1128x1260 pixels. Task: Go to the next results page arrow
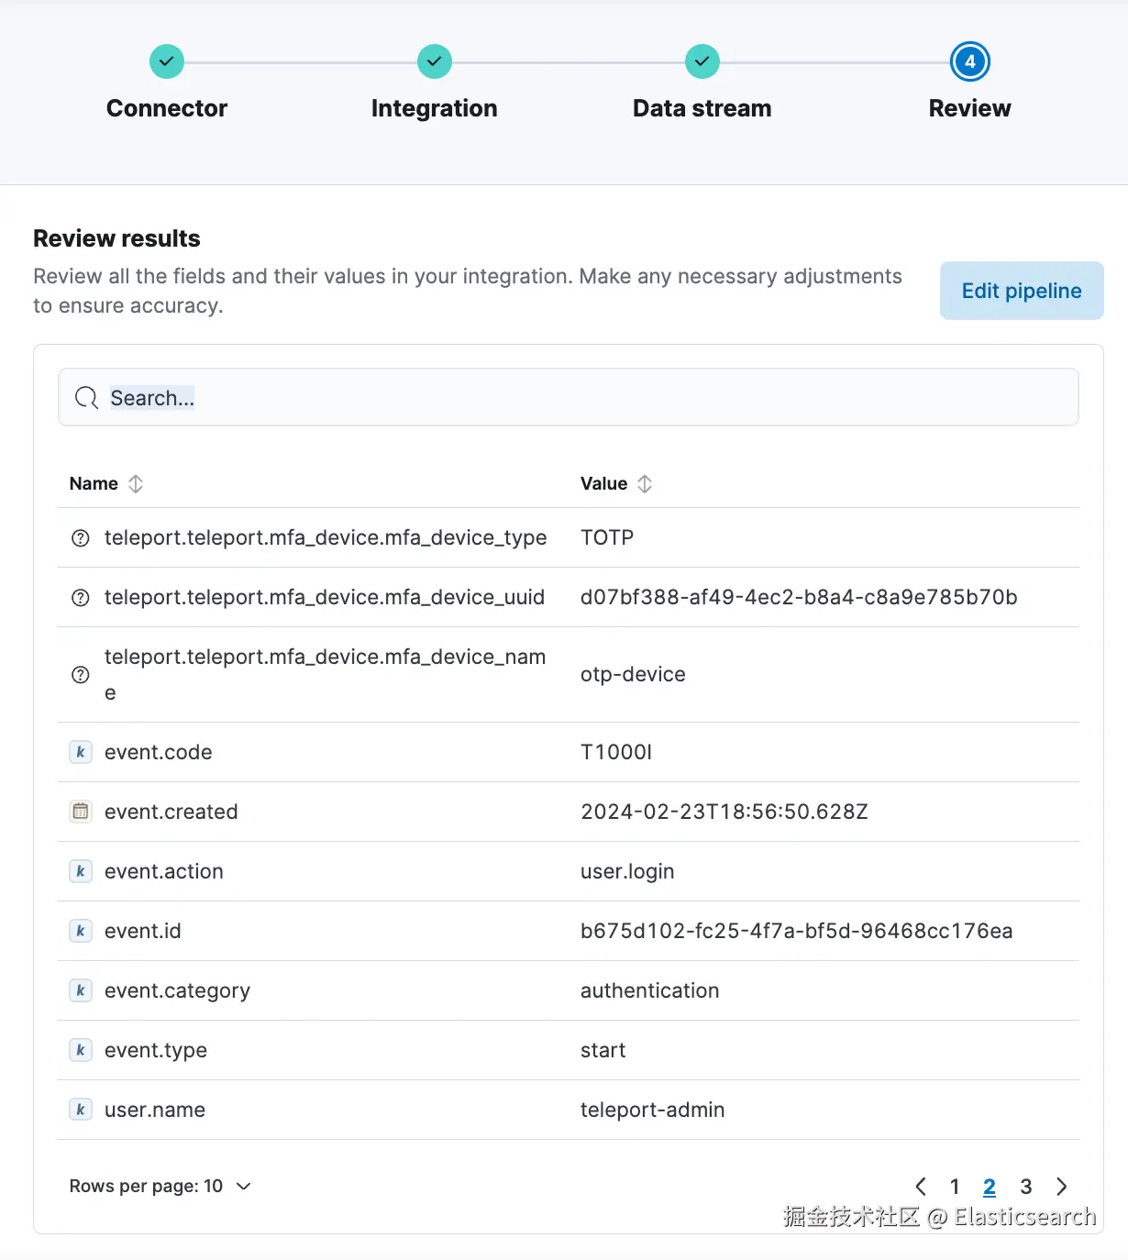(x=1062, y=1187)
